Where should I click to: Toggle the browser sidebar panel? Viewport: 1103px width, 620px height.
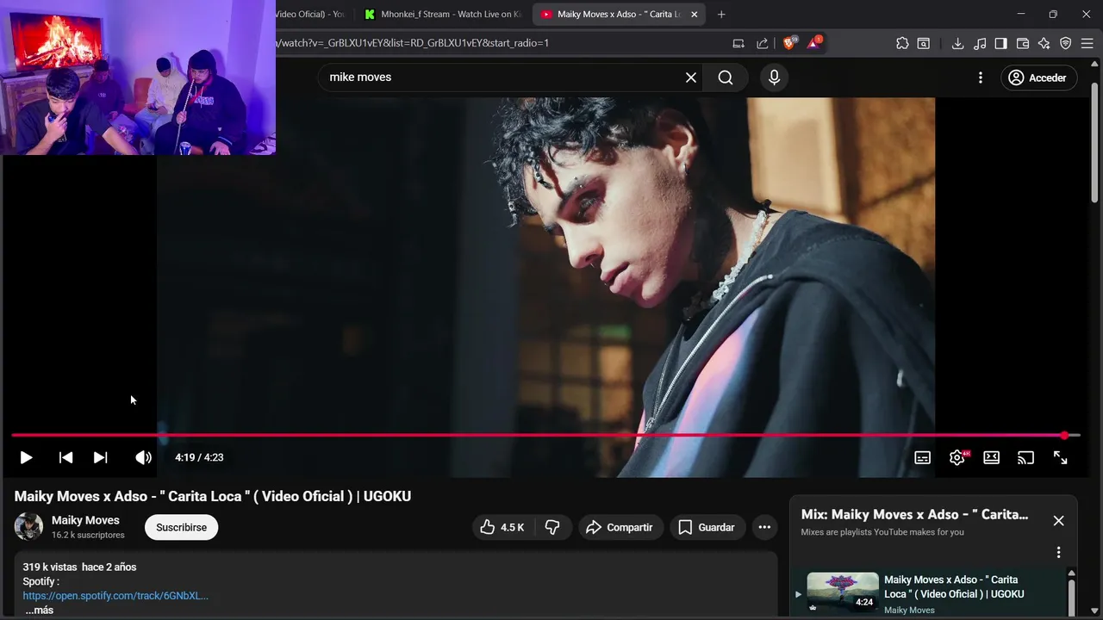[x=1000, y=43]
